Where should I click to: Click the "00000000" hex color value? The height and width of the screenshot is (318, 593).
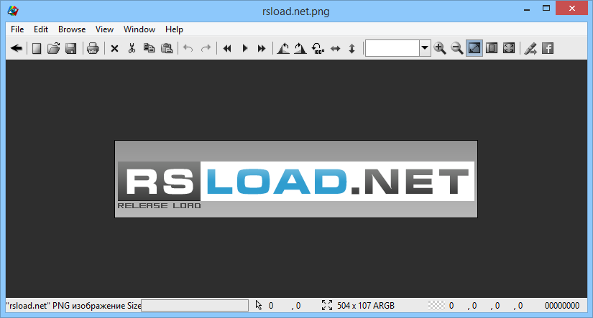tap(562, 306)
